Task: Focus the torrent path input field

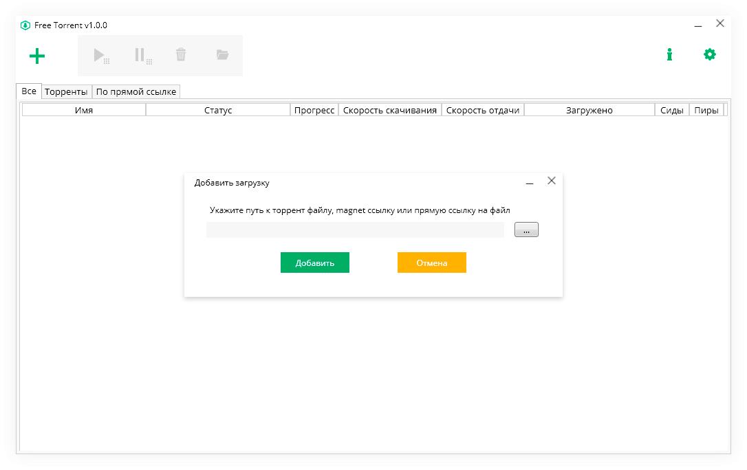Action: [x=356, y=230]
